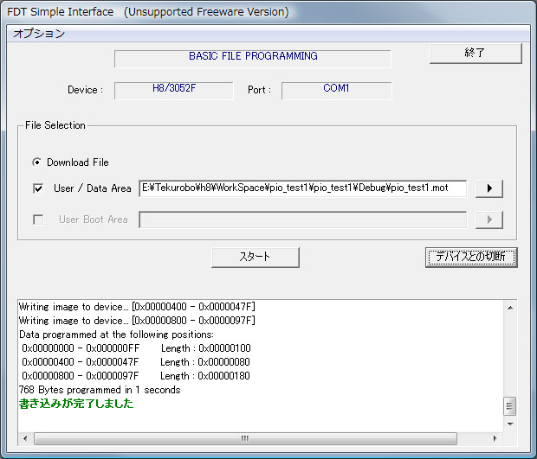Screen dimensions: 537x459
Task: Click the デバイスとの切断 disconnect button
Action: click(471, 257)
